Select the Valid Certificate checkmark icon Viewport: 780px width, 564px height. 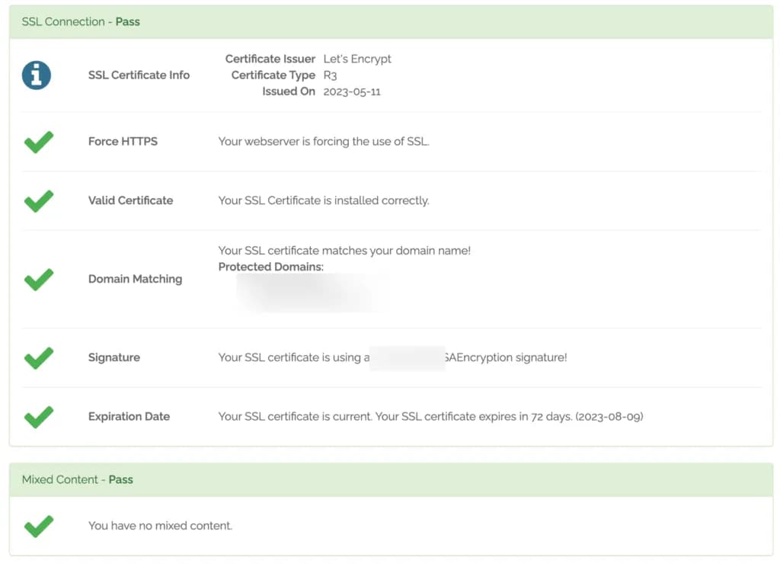click(38, 200)
